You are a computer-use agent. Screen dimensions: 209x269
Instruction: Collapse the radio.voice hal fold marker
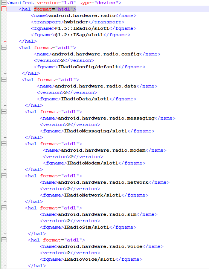pos(4,240)
